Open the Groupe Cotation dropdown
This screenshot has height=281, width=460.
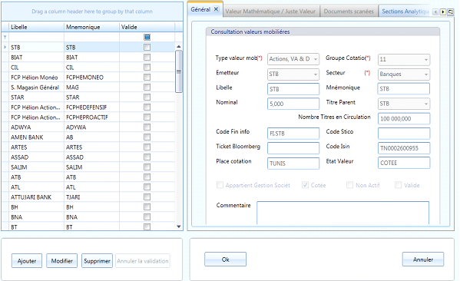pyautogui.click(x=426, y=60)
